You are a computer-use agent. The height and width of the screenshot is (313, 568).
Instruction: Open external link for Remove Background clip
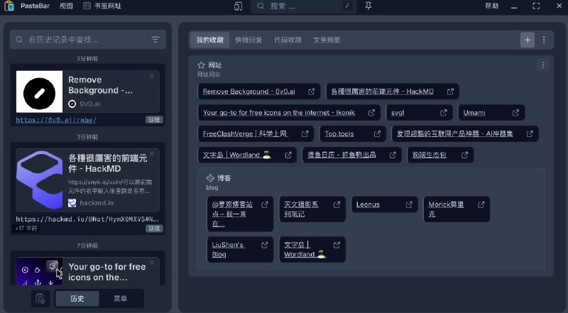coord(311,92)
